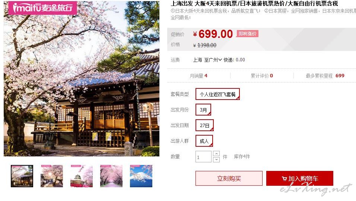Select the pink blossom tunnel thumbnail

point(111,176)
